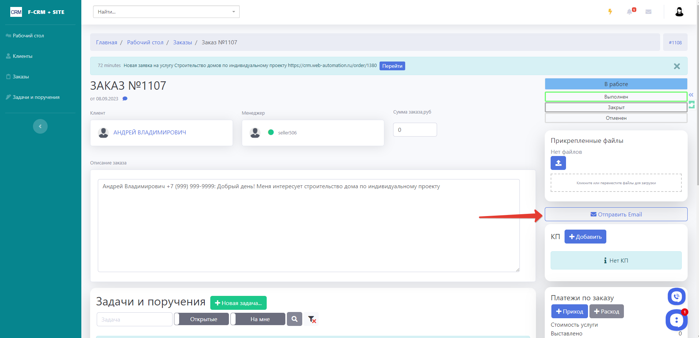Image resolution: width=699 pixels, height=338 pixels.
Task: Expand the Найти search dropdown
Action: (233, 12)
